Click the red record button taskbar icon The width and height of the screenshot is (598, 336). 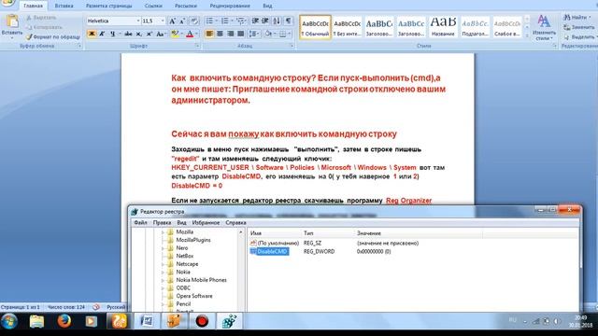click(x=202, y=321)
